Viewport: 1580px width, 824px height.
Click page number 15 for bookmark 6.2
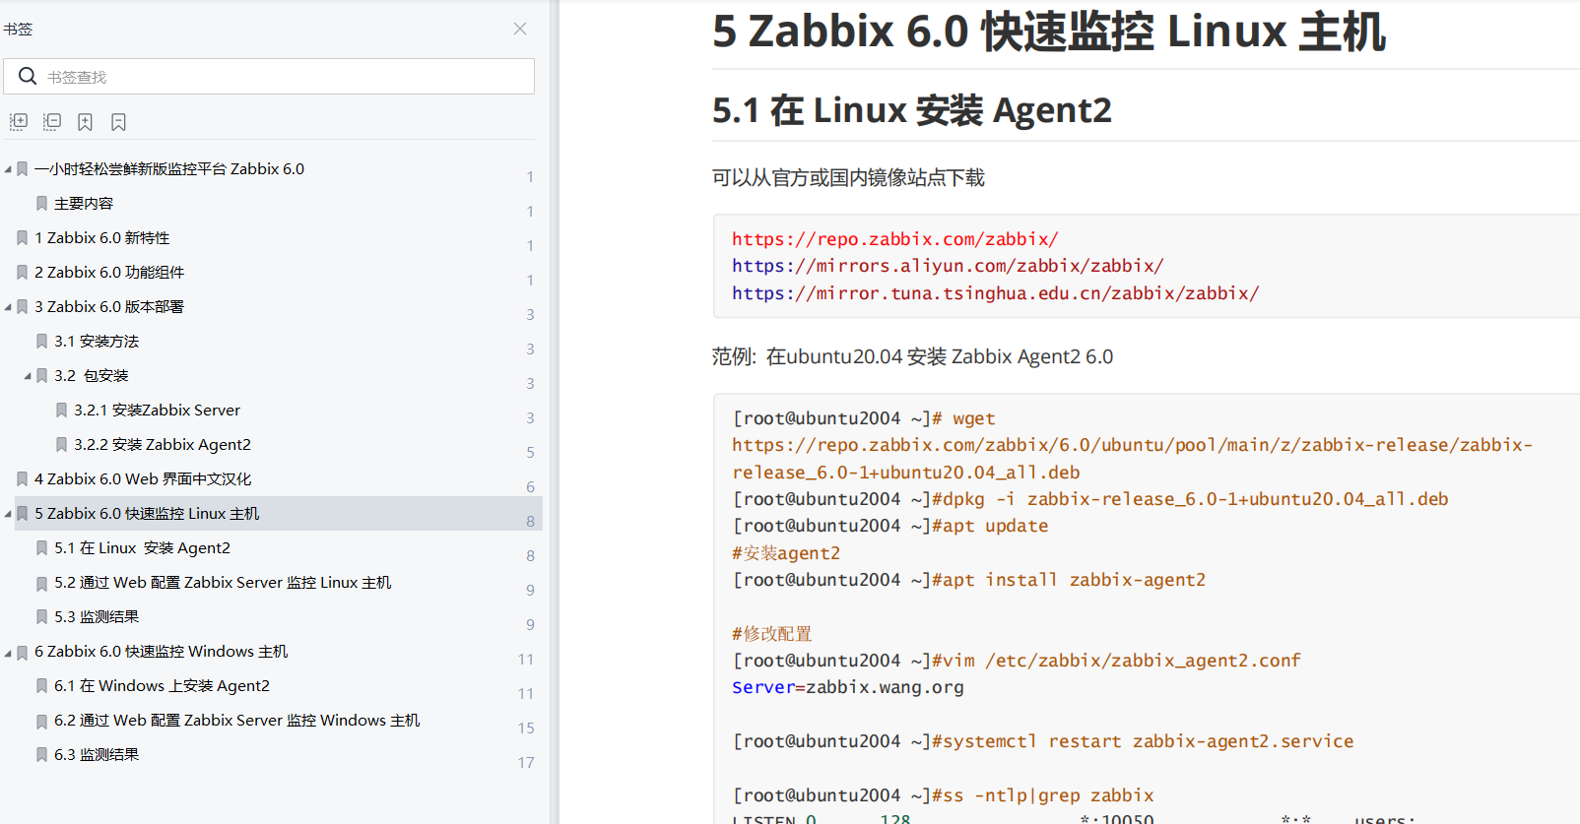click(526, 729)
